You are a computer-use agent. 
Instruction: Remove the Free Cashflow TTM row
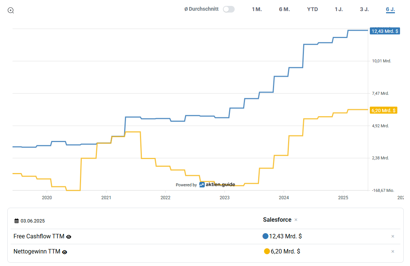393,236
